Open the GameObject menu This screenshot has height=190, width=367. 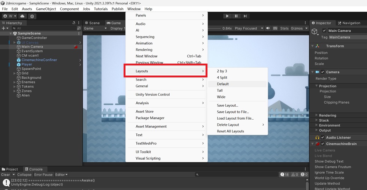point(46,9)
